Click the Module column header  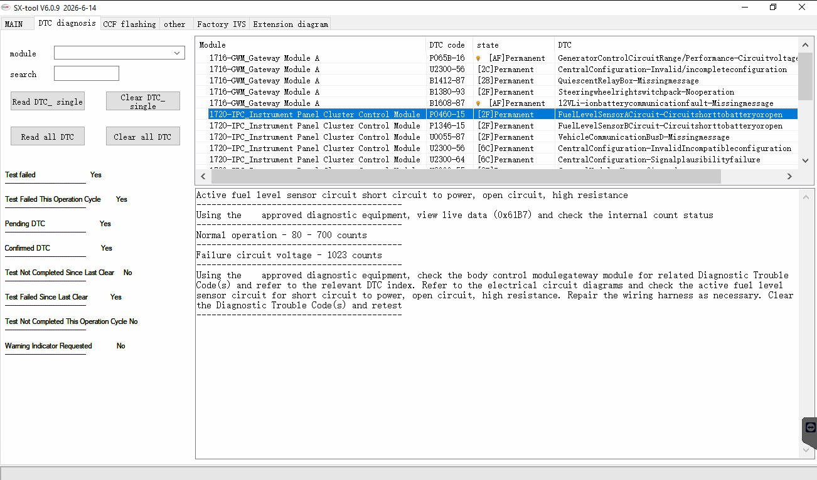(x=311, y=45)
